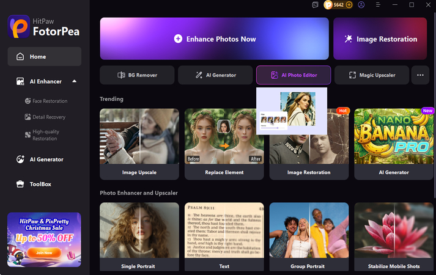This screenshot has height=275, width=436.
Task: Open the AI Photo Editor tool
Action: pos(294,75)
